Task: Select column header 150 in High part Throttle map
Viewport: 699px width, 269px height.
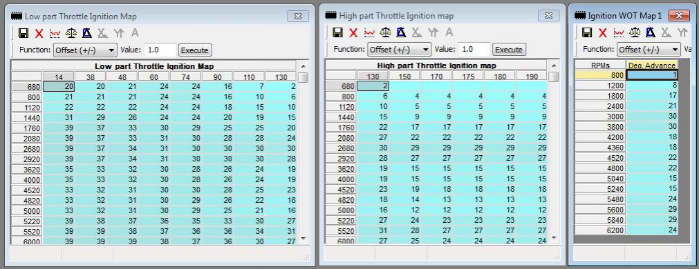Action: (x=404, y=77)
